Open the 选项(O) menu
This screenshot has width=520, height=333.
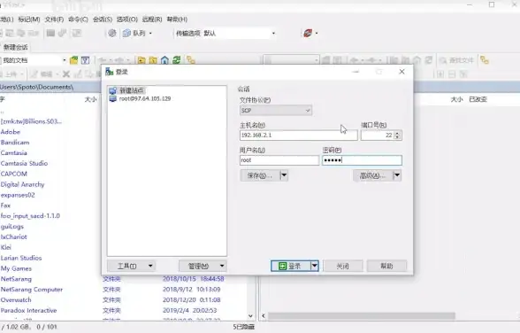pyautogui.click(x=127, y=19)
